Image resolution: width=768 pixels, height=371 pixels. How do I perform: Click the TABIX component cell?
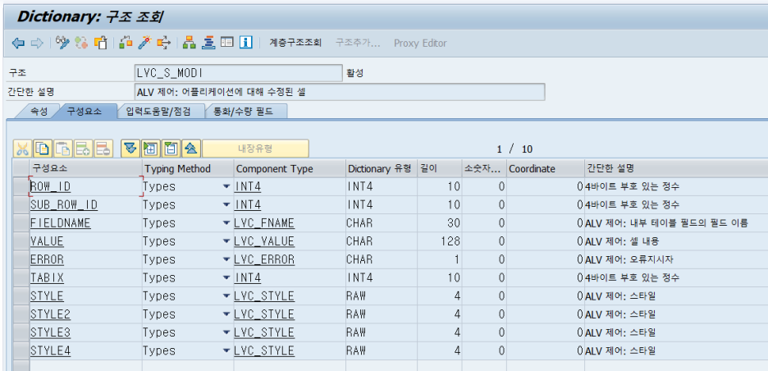(x=85, y=278)
